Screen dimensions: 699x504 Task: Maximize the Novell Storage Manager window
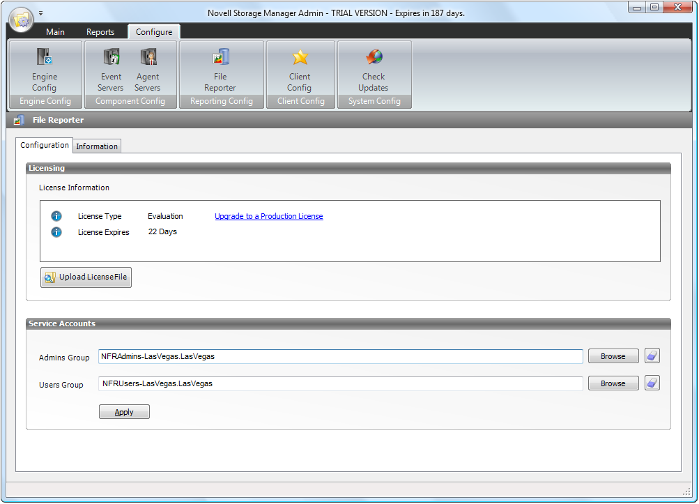point(654,7)
